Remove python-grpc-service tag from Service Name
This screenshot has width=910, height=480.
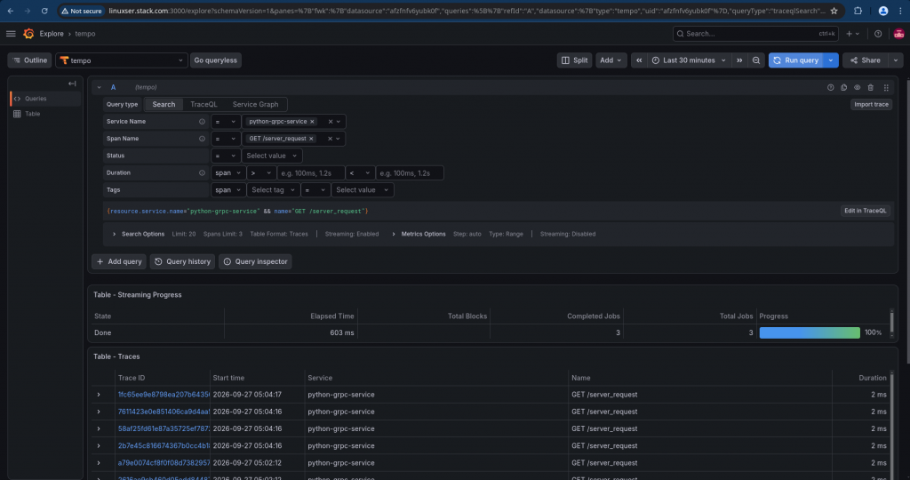pos(312,121)
